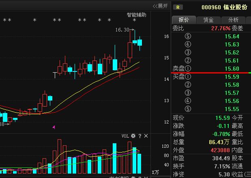Image resolution: width=251 pixels, height=178 pixels.
Task: Click the tallest red volume bar
Action: click(x=59, y=157)
